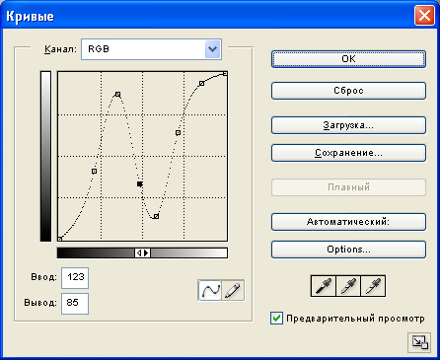Click the vertical gradient bar beside graph
The height and width of the screenshot is (360, 440).
pos(45,157)
